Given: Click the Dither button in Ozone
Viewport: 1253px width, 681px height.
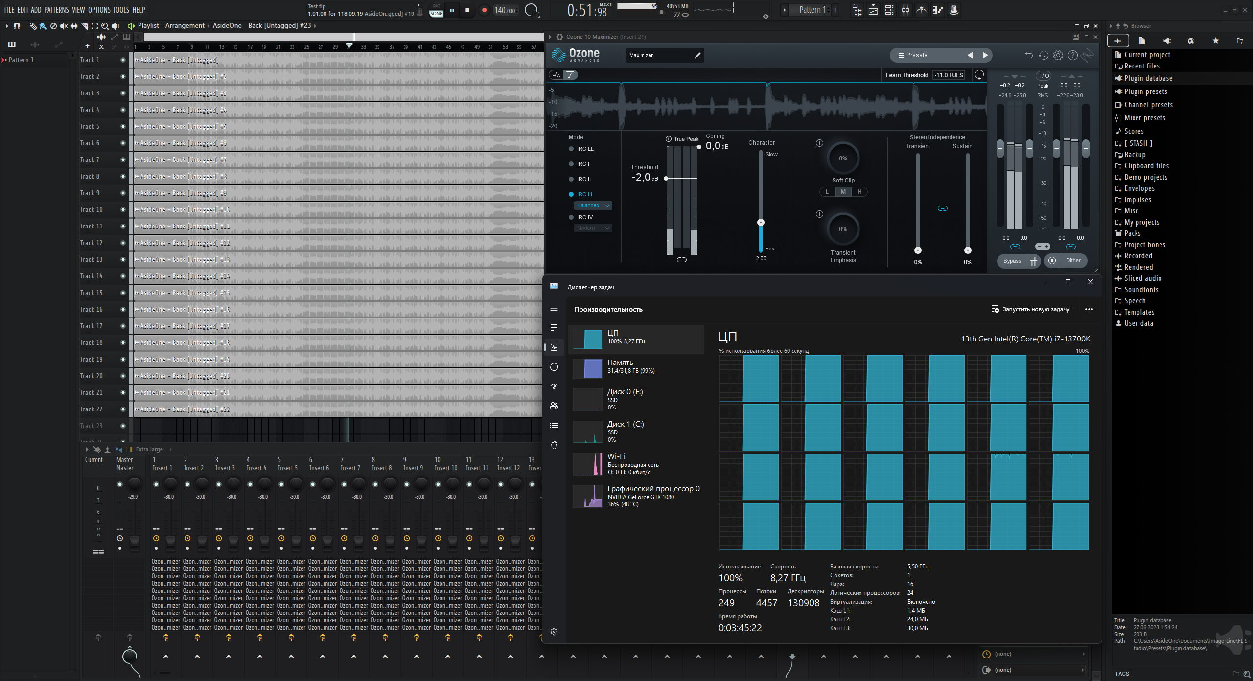Looking at the screenshot, I should 1073,261.
